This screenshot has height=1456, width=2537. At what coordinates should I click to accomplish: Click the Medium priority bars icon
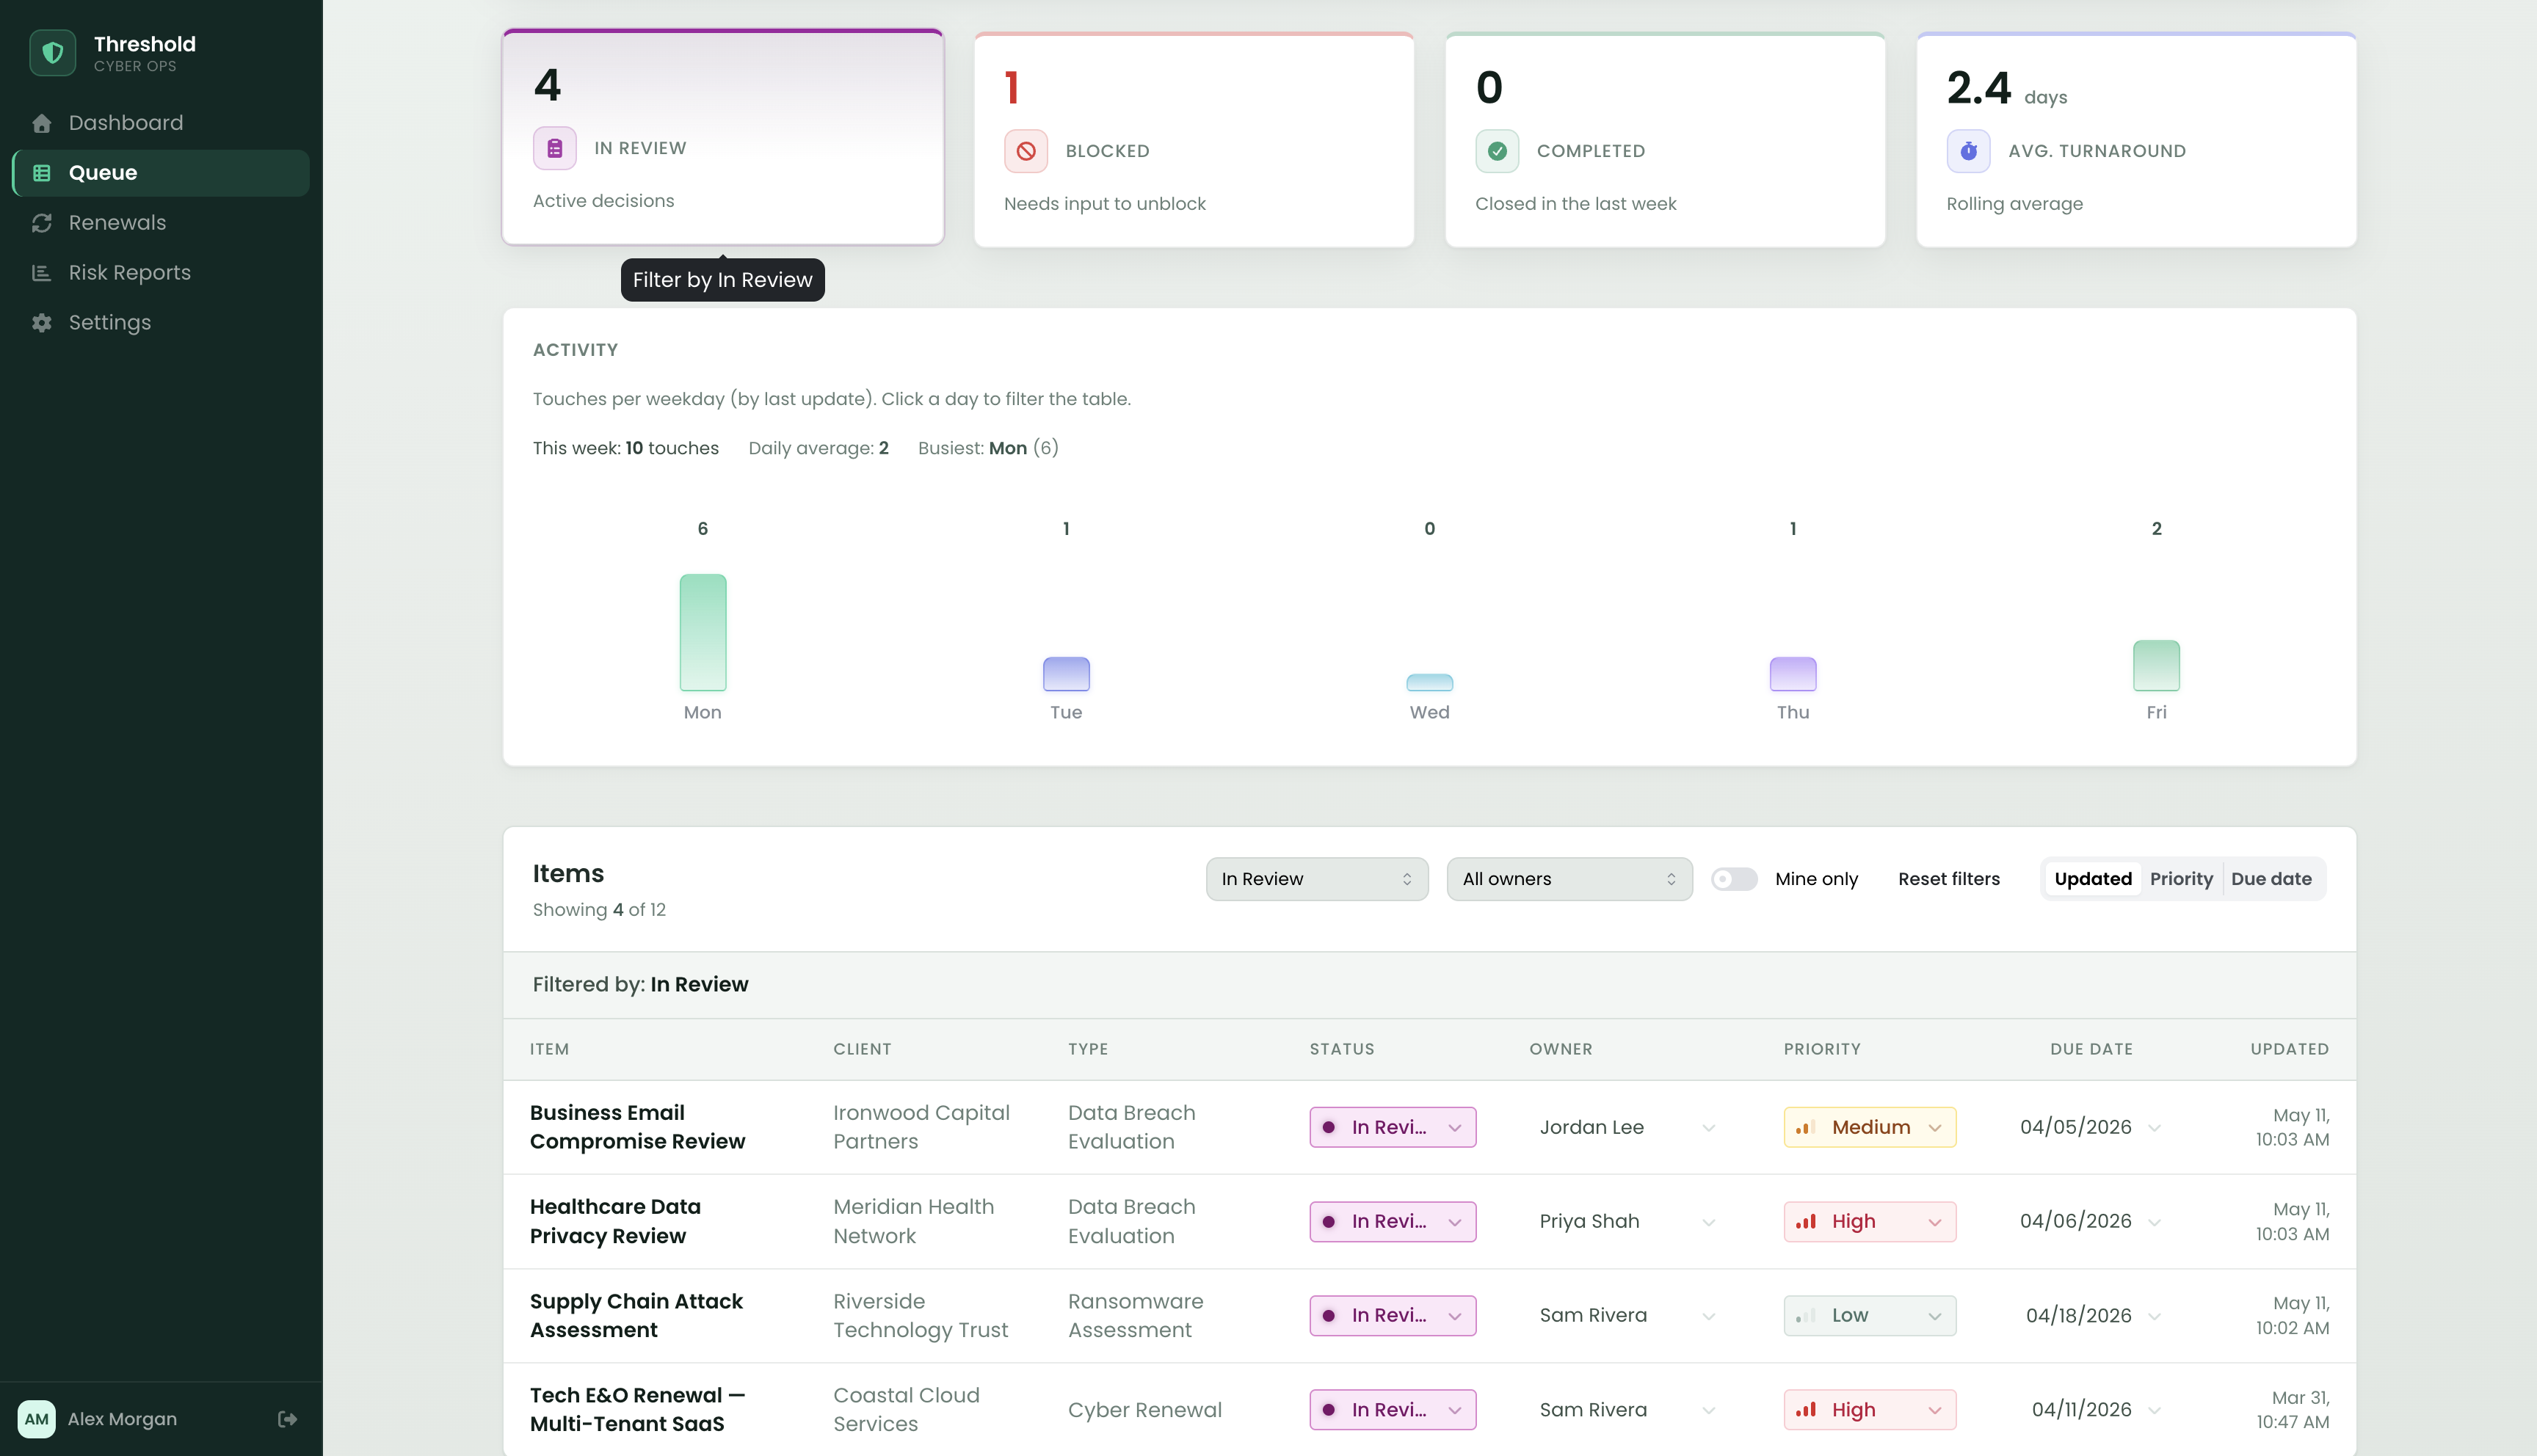point(1805,1128)
